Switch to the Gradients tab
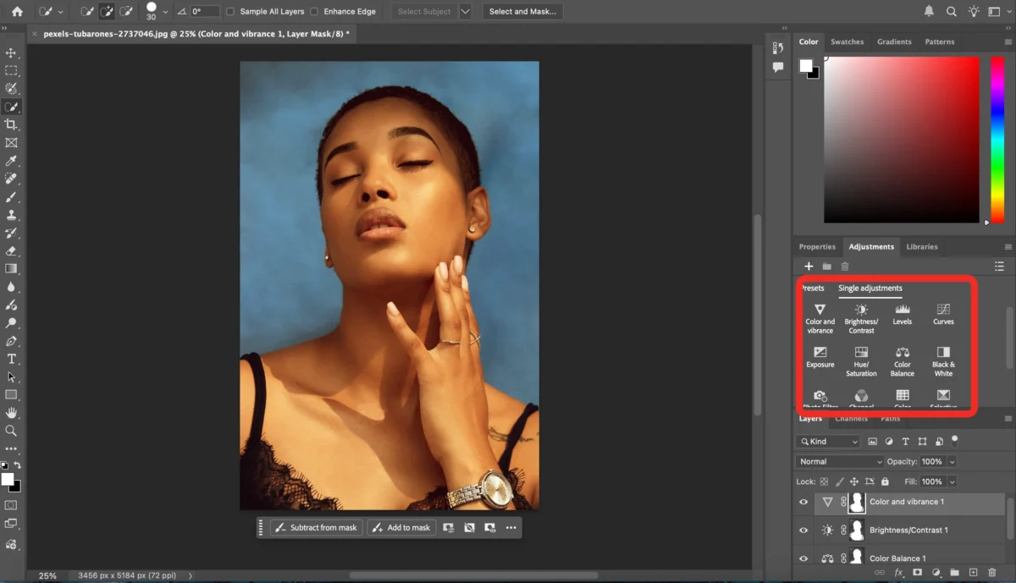 [x=894, y=41]
